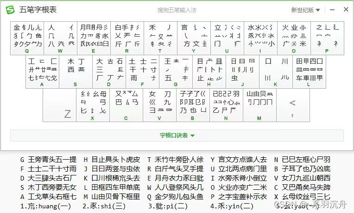The width and height of the screenshot is (354, 213).
Task: Click the mnemonic line 白斤气头叉手提
Action: tap(179, 169)
